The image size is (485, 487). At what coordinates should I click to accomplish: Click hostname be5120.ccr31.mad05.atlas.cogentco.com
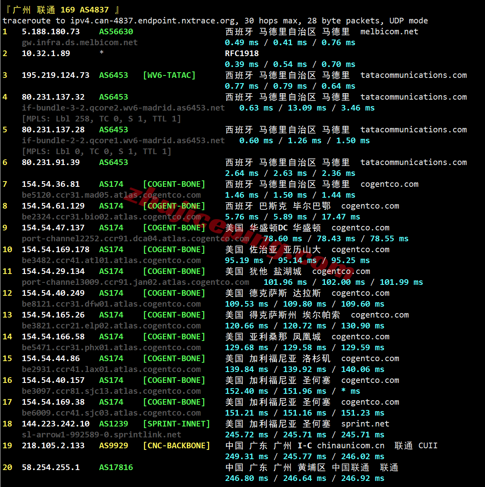point(111,195)
